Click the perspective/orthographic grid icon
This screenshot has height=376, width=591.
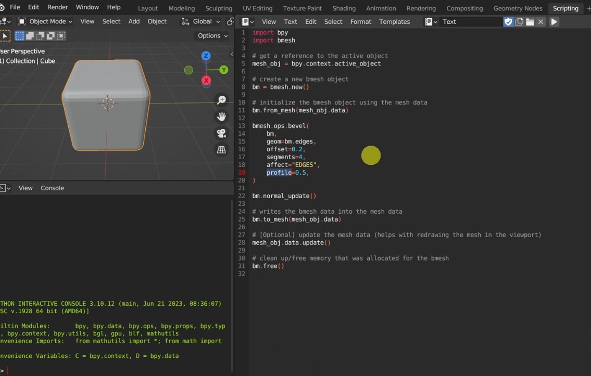coord(221,150)
